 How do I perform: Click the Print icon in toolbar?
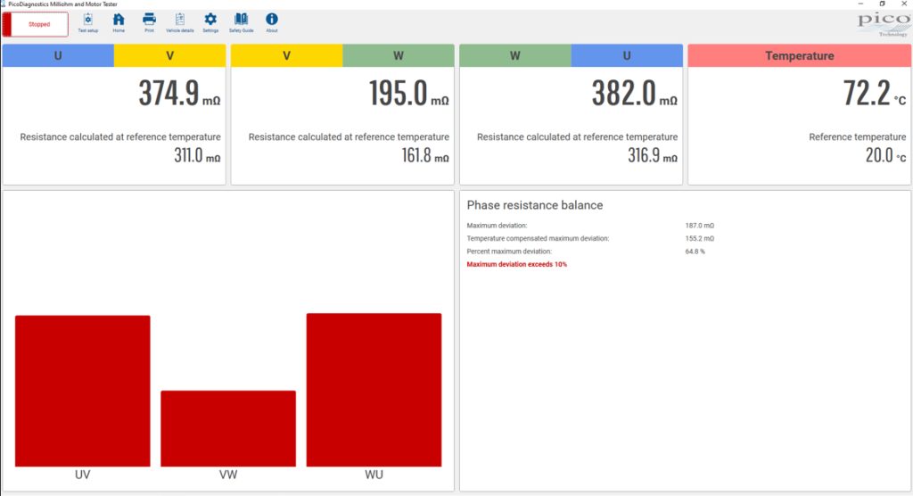click(149, 23)
